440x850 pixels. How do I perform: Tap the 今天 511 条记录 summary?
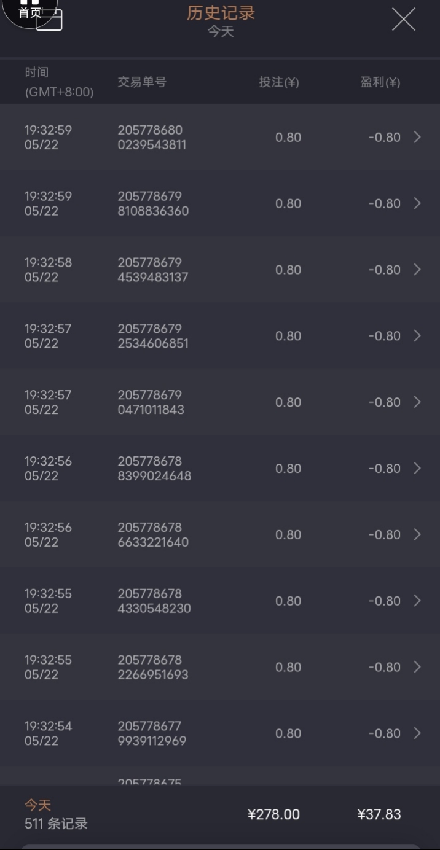[56, 814]
